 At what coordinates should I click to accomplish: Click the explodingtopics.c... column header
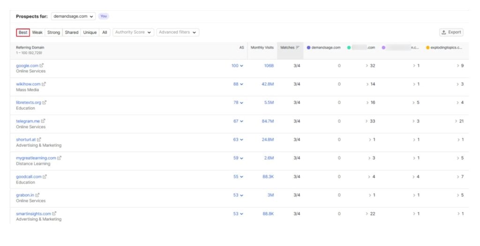pyautogui.click(x=444, y=47)
